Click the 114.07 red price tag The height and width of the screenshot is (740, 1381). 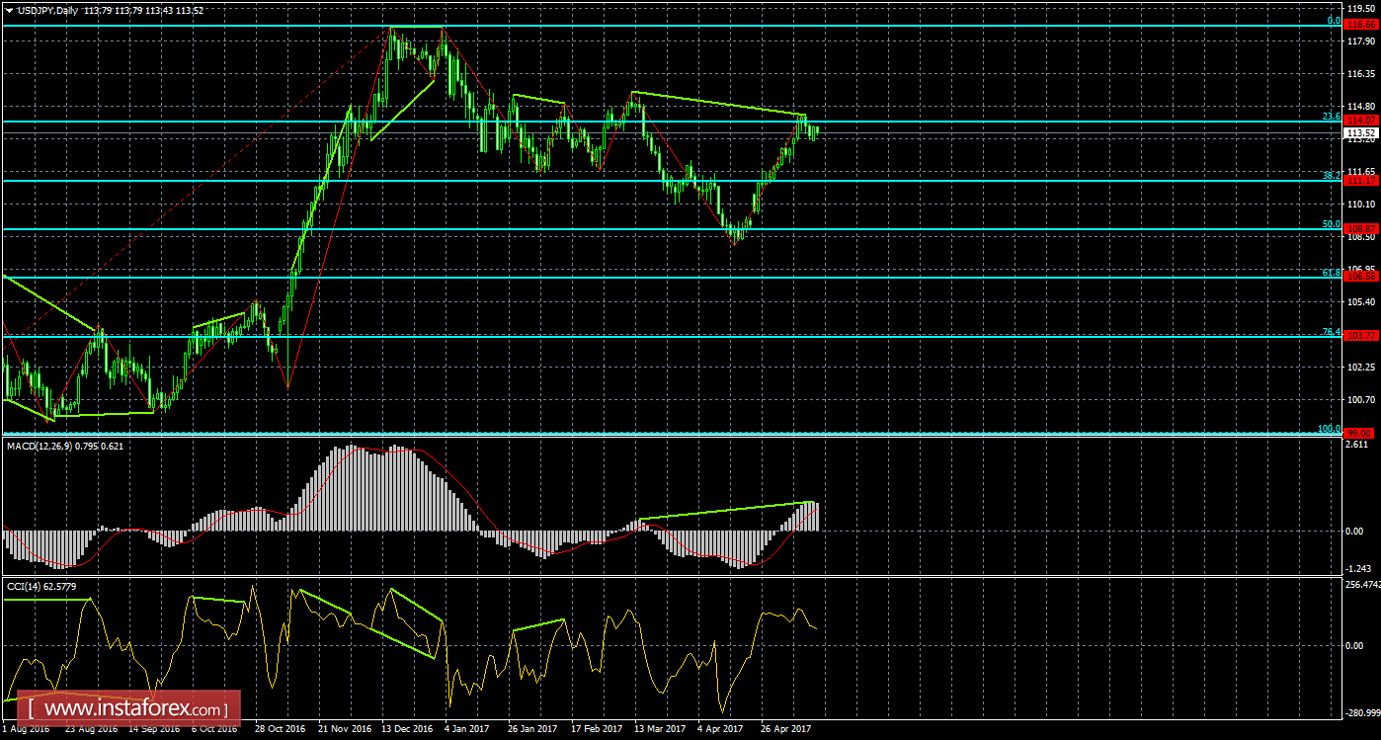(1362, 120)
